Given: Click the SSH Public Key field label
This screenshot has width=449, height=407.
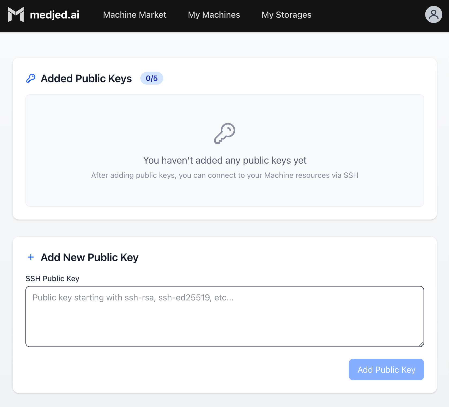Looking at the screenshot, I should [52, 278].
